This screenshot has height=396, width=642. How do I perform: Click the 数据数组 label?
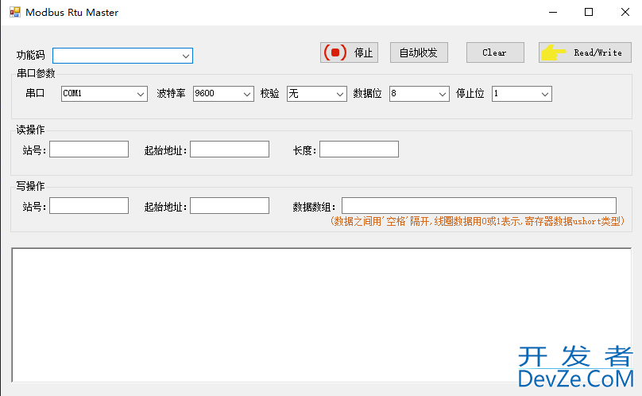314,207
